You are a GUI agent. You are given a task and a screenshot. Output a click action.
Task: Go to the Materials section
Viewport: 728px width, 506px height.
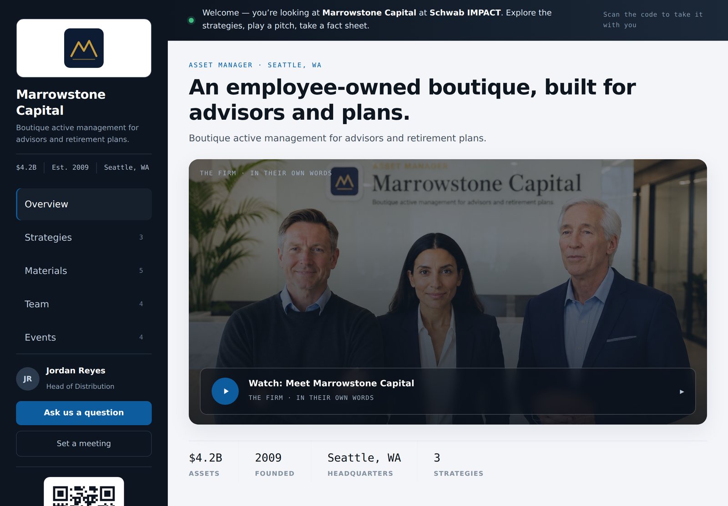pos(84,271)
